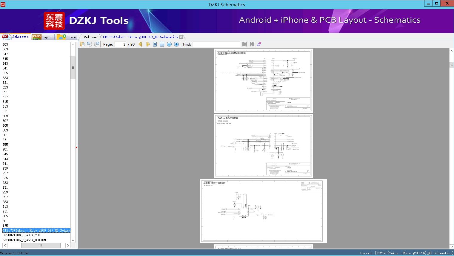Image resolution: width=454 pixels, height=256 pixels.
Task: Select list item 363
Action: click(5, 49)
